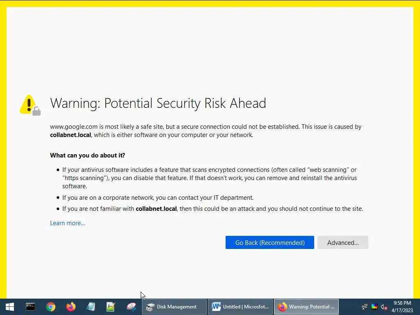Follow the Learn more link
The image size is (420, 315).
pos(68,223)
